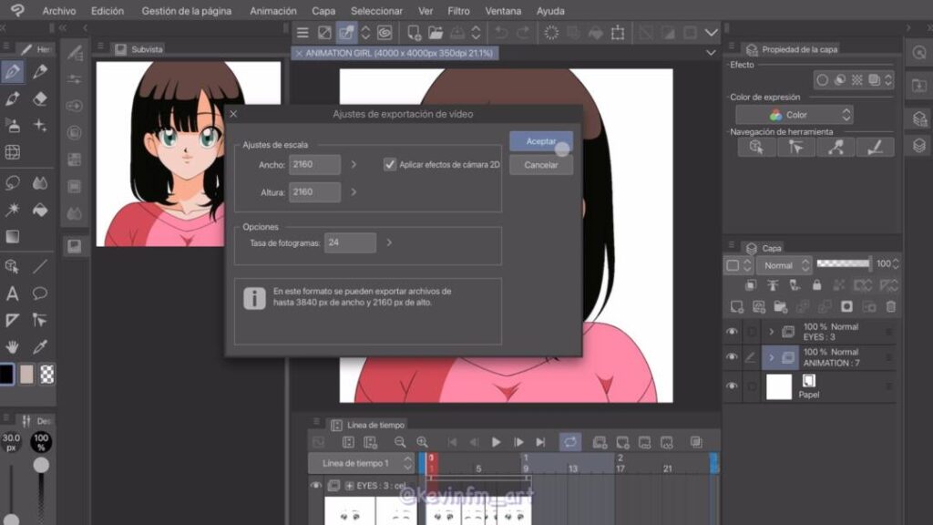The image size is (933, 525).
Task: Click the Undo icon in command bar
Action: pos(501,33)
